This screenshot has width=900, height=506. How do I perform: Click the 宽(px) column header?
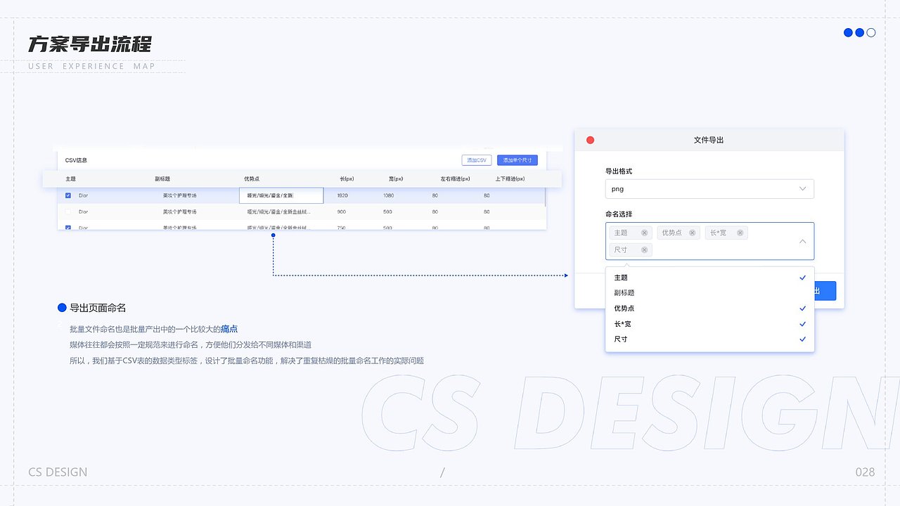[396, 179]
